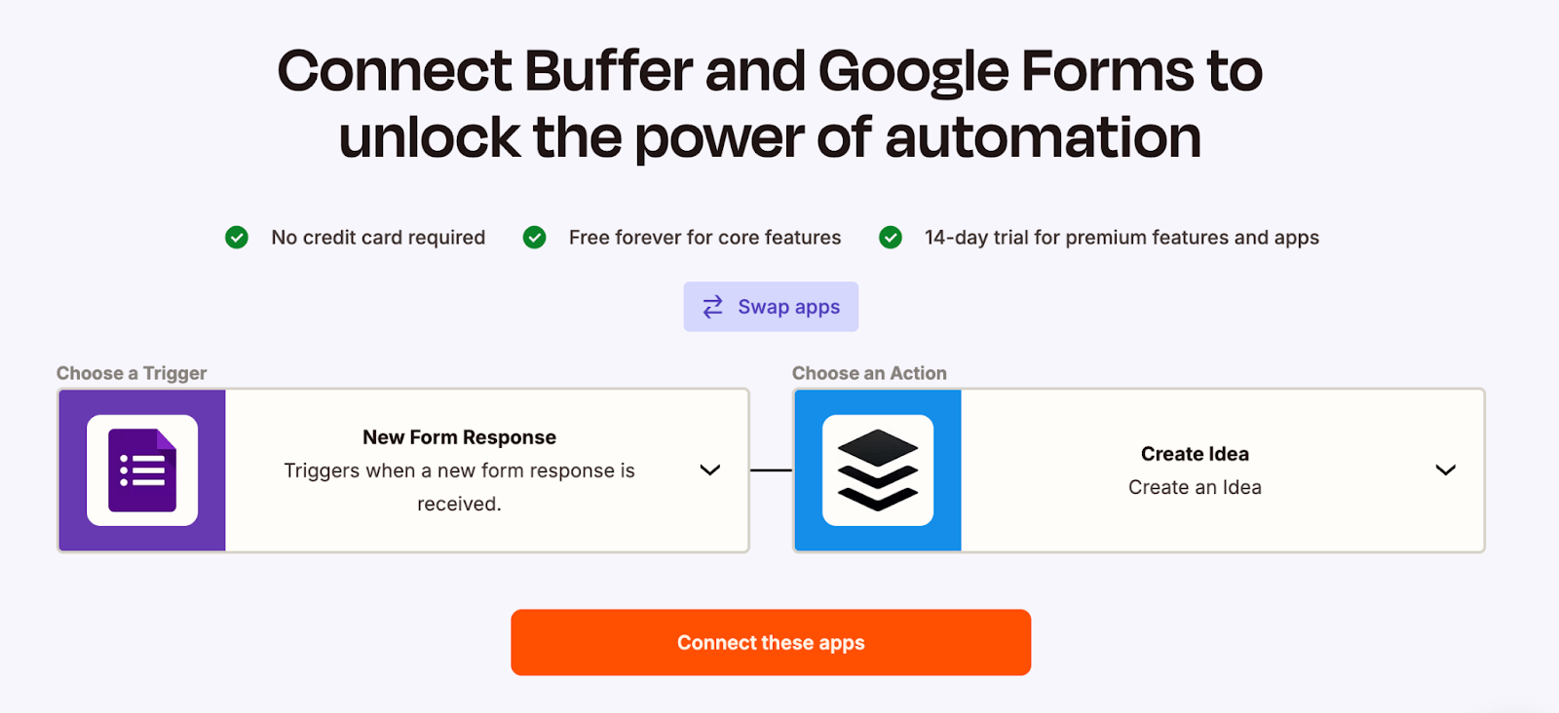The width and height of the screenshot is (1559, 713).
Task: Expand the New Form Response trigger dropdown
Action: tap(710, 469)
